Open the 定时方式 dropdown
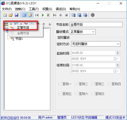 click(x=96, y=44)
